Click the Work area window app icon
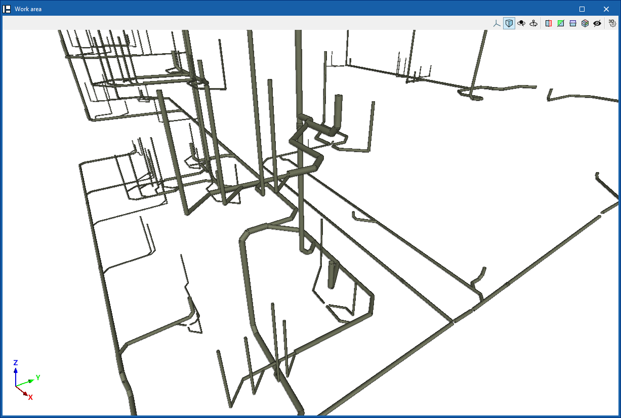This screenshot has height=418, width=621. click(x=7, y=9)
